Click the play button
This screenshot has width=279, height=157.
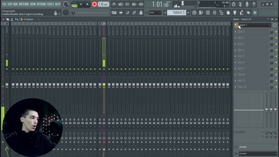(81, 4)
